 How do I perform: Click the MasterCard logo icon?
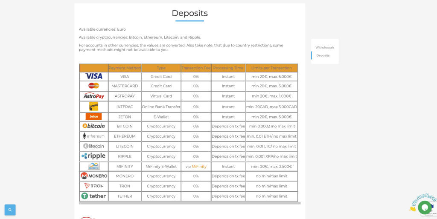coord(93,86)
